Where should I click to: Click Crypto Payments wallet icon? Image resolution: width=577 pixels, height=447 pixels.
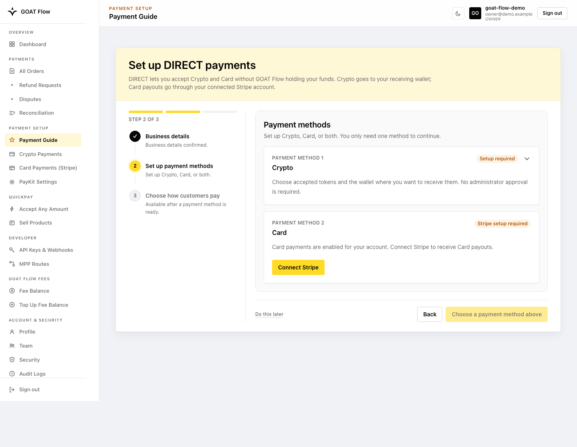pos(12,154)
